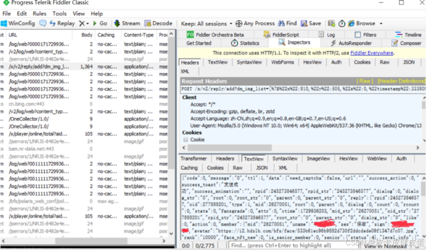Collapse the Cookie tree node
Viewport: 426px width, 250px height.
pos(186,140)
